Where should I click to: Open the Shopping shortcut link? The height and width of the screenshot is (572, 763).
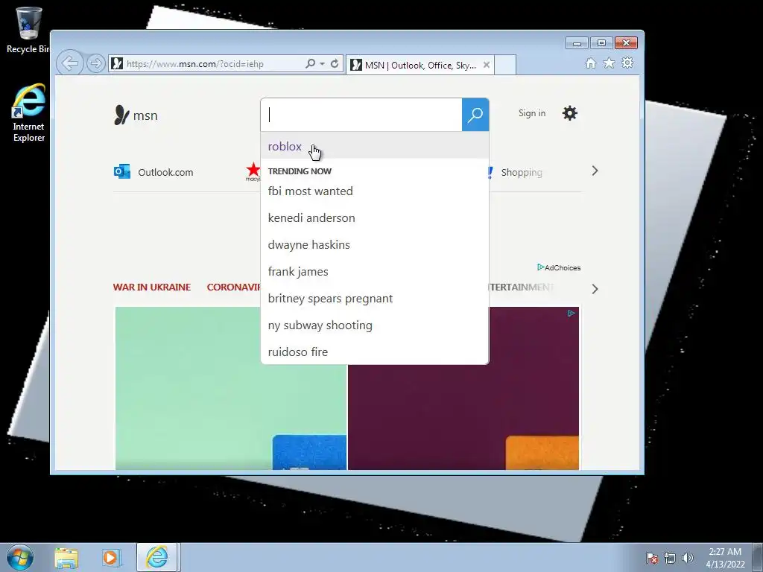[x=521, y=172]
